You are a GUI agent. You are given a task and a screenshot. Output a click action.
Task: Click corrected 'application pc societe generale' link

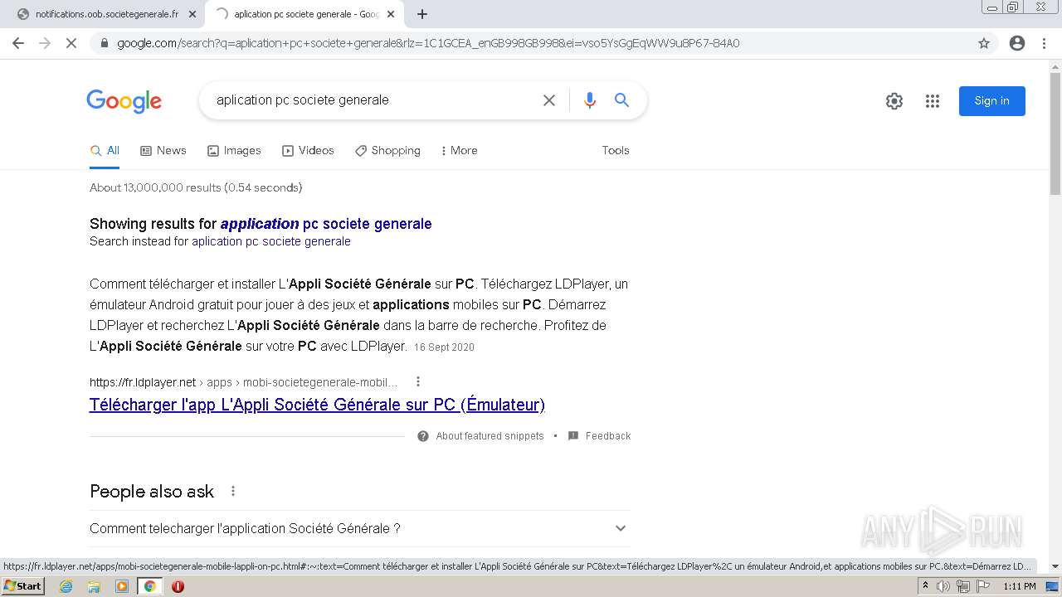click(326, 224)
